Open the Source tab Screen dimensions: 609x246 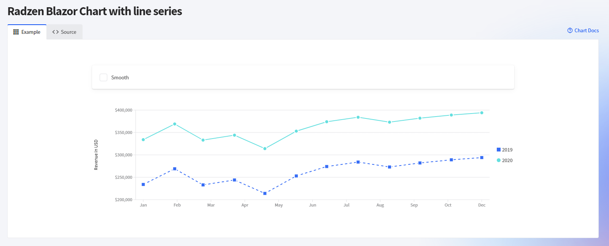[x=64, y=32]
